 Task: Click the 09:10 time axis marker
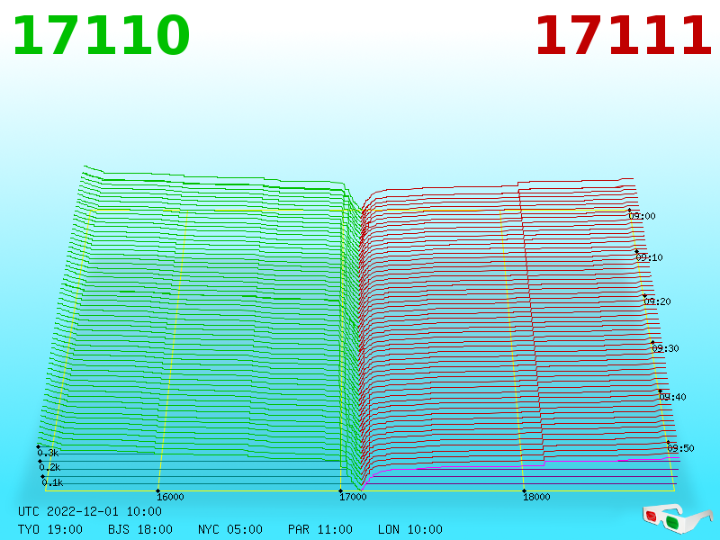649,257
